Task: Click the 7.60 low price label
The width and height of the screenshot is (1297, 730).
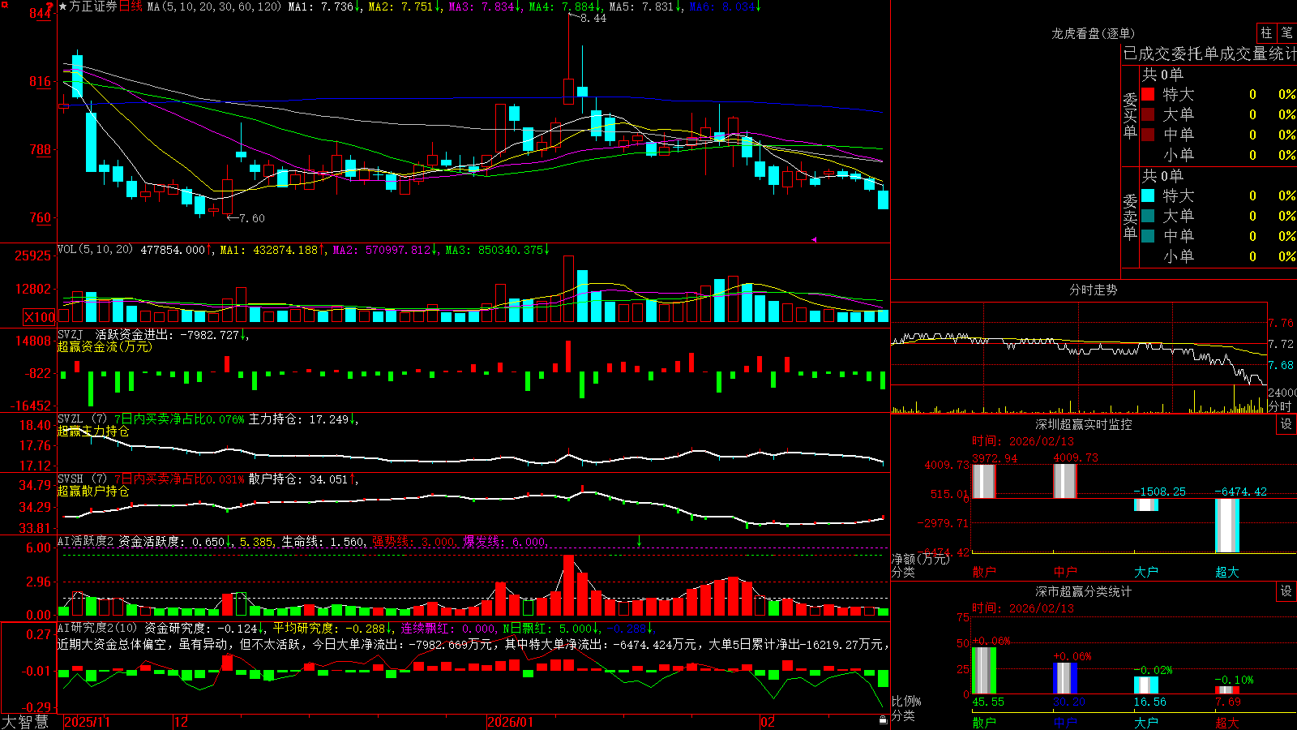Action: pyautogui.click(x=251, y=218)
